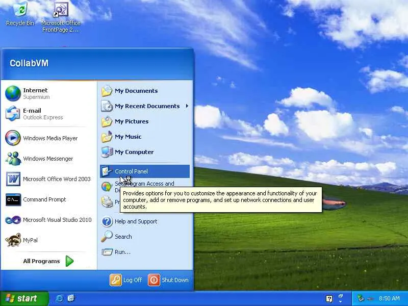The image size is (408, 306).
Task: Click the Printers and Faxes printer icon
Action: click(107, 202)
